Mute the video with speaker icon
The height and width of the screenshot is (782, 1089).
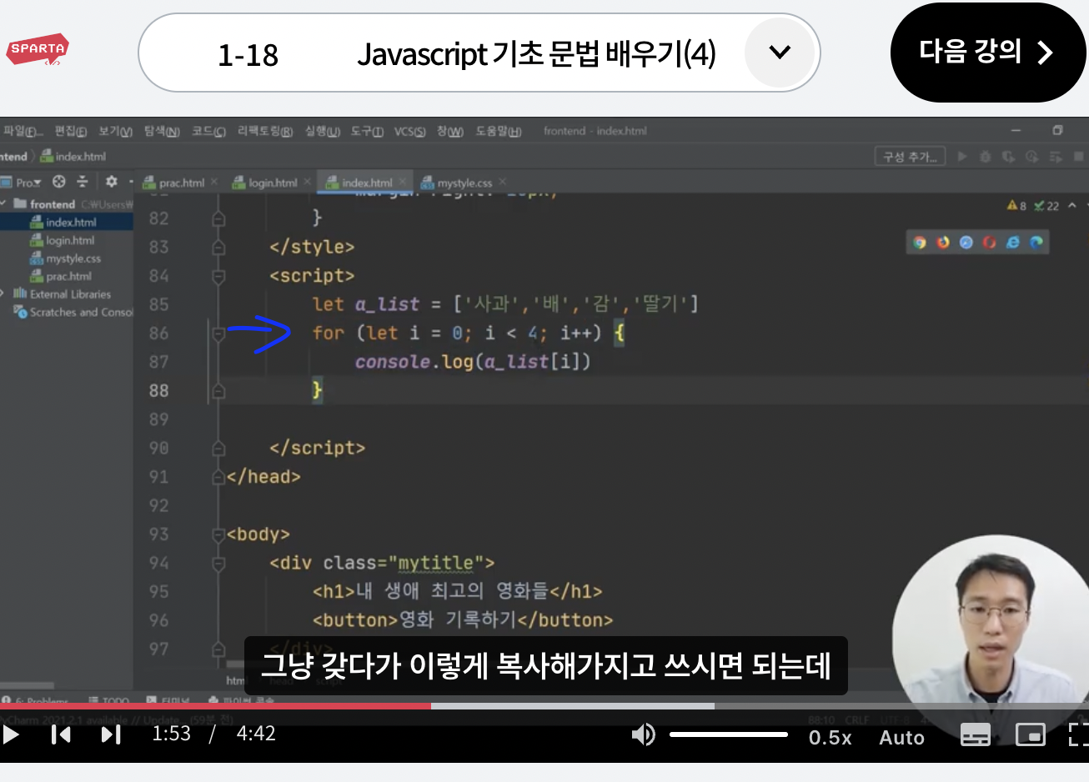[643, 734]
